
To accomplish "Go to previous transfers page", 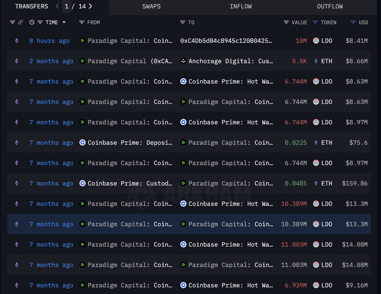I will coord(57,6).
